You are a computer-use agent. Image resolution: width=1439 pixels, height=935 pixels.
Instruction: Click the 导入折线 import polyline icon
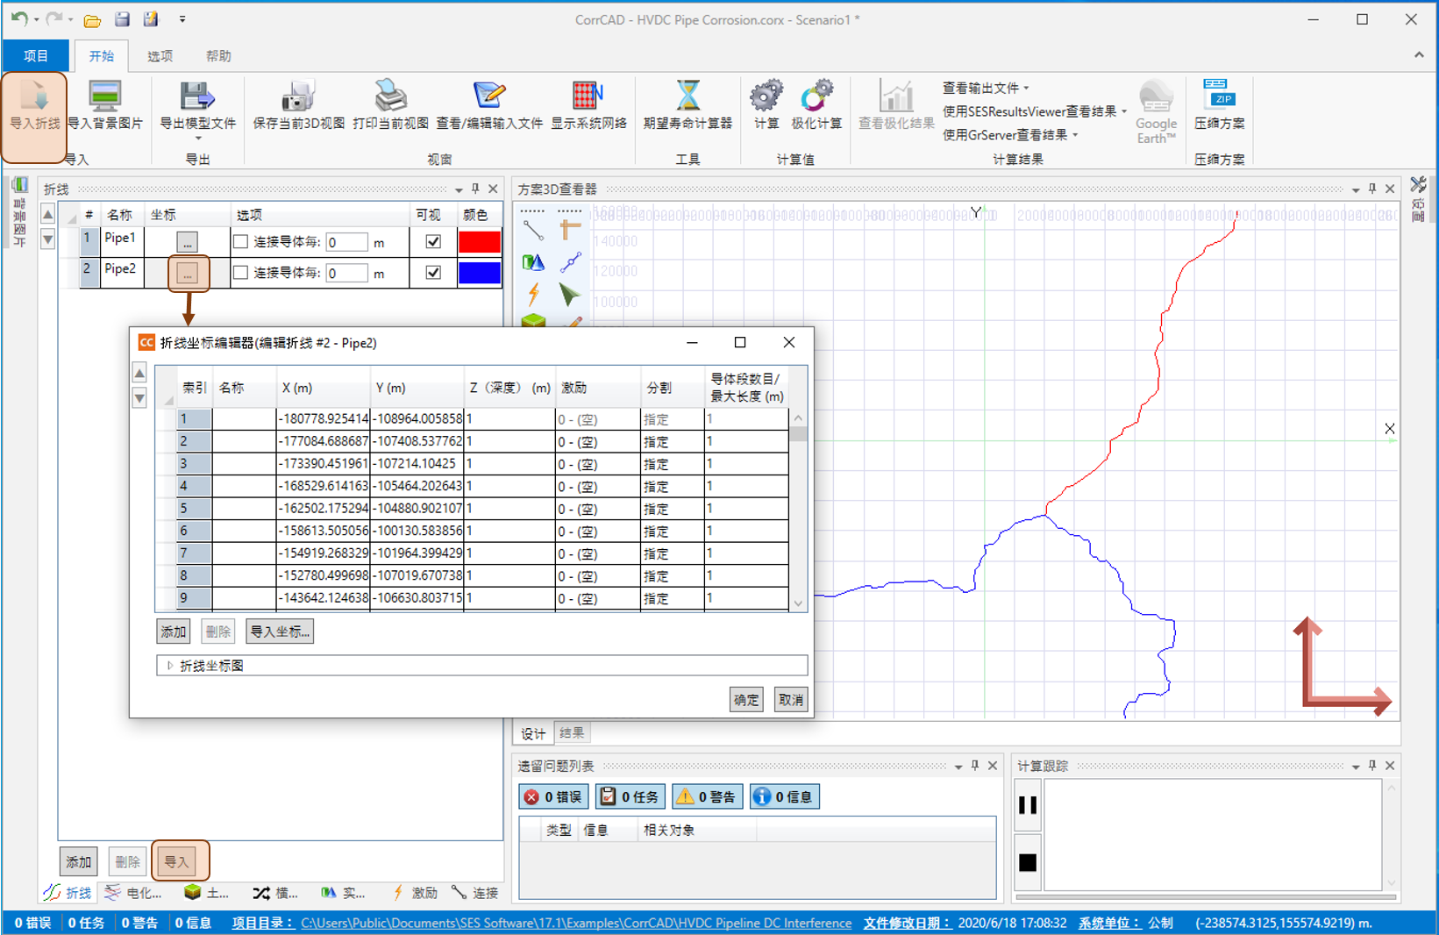point(34,96)
